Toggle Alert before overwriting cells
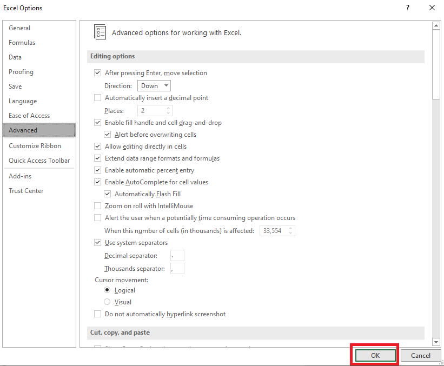This screenshot has height=366, width=444. coord(107,135)
